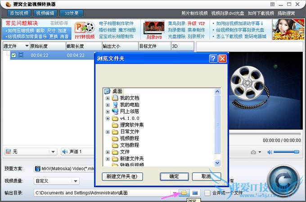Select 桌面 in folder tree

[x=117, y=91]
